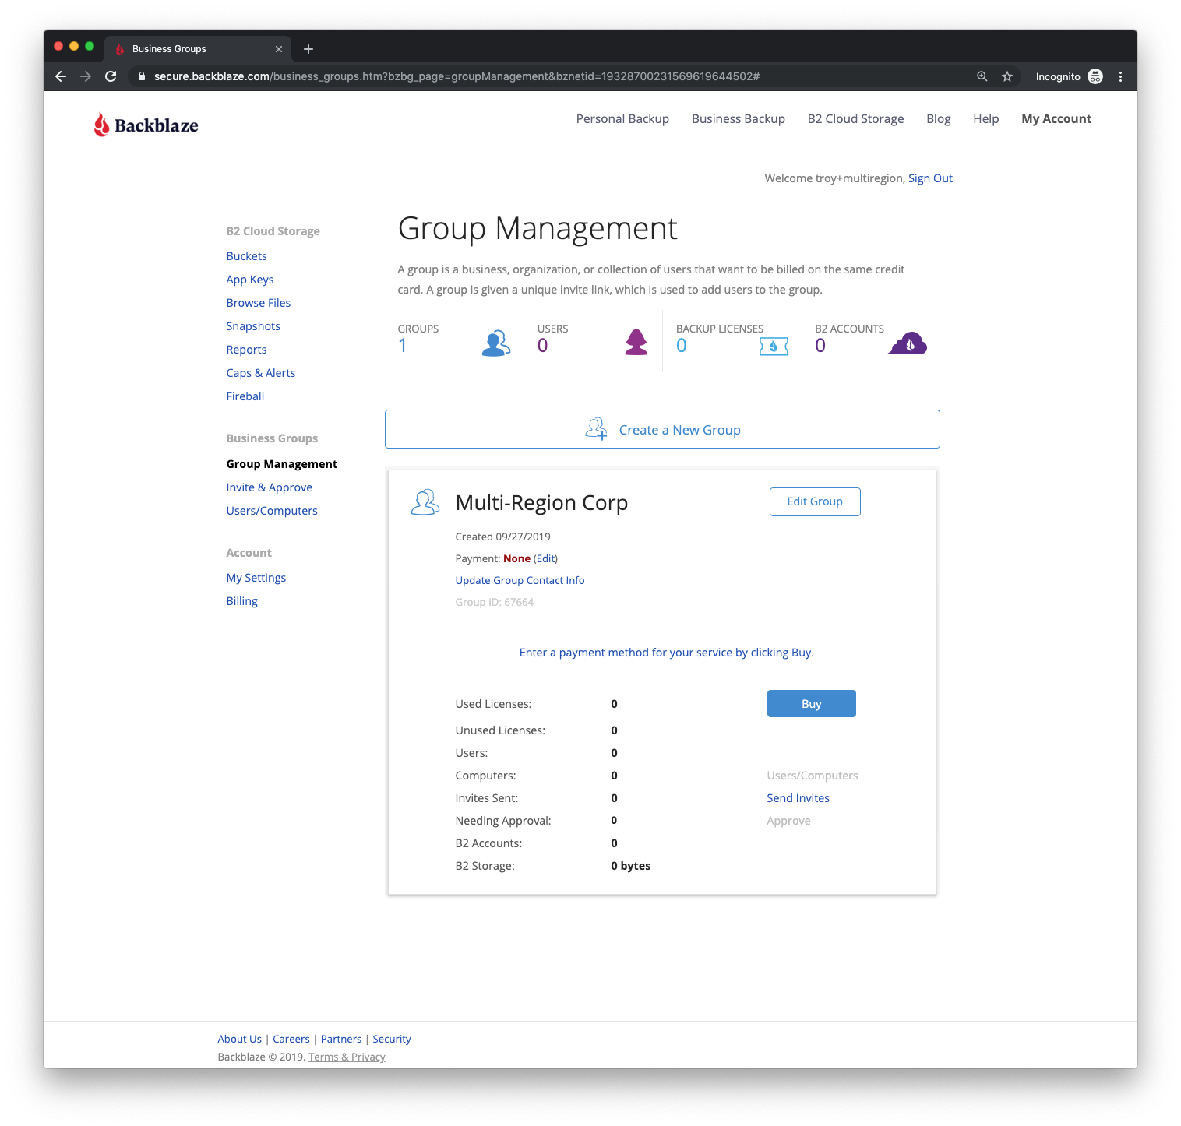Open the Help nav item
This screenshot has height=1126, width=1181.
click(986, 119)
